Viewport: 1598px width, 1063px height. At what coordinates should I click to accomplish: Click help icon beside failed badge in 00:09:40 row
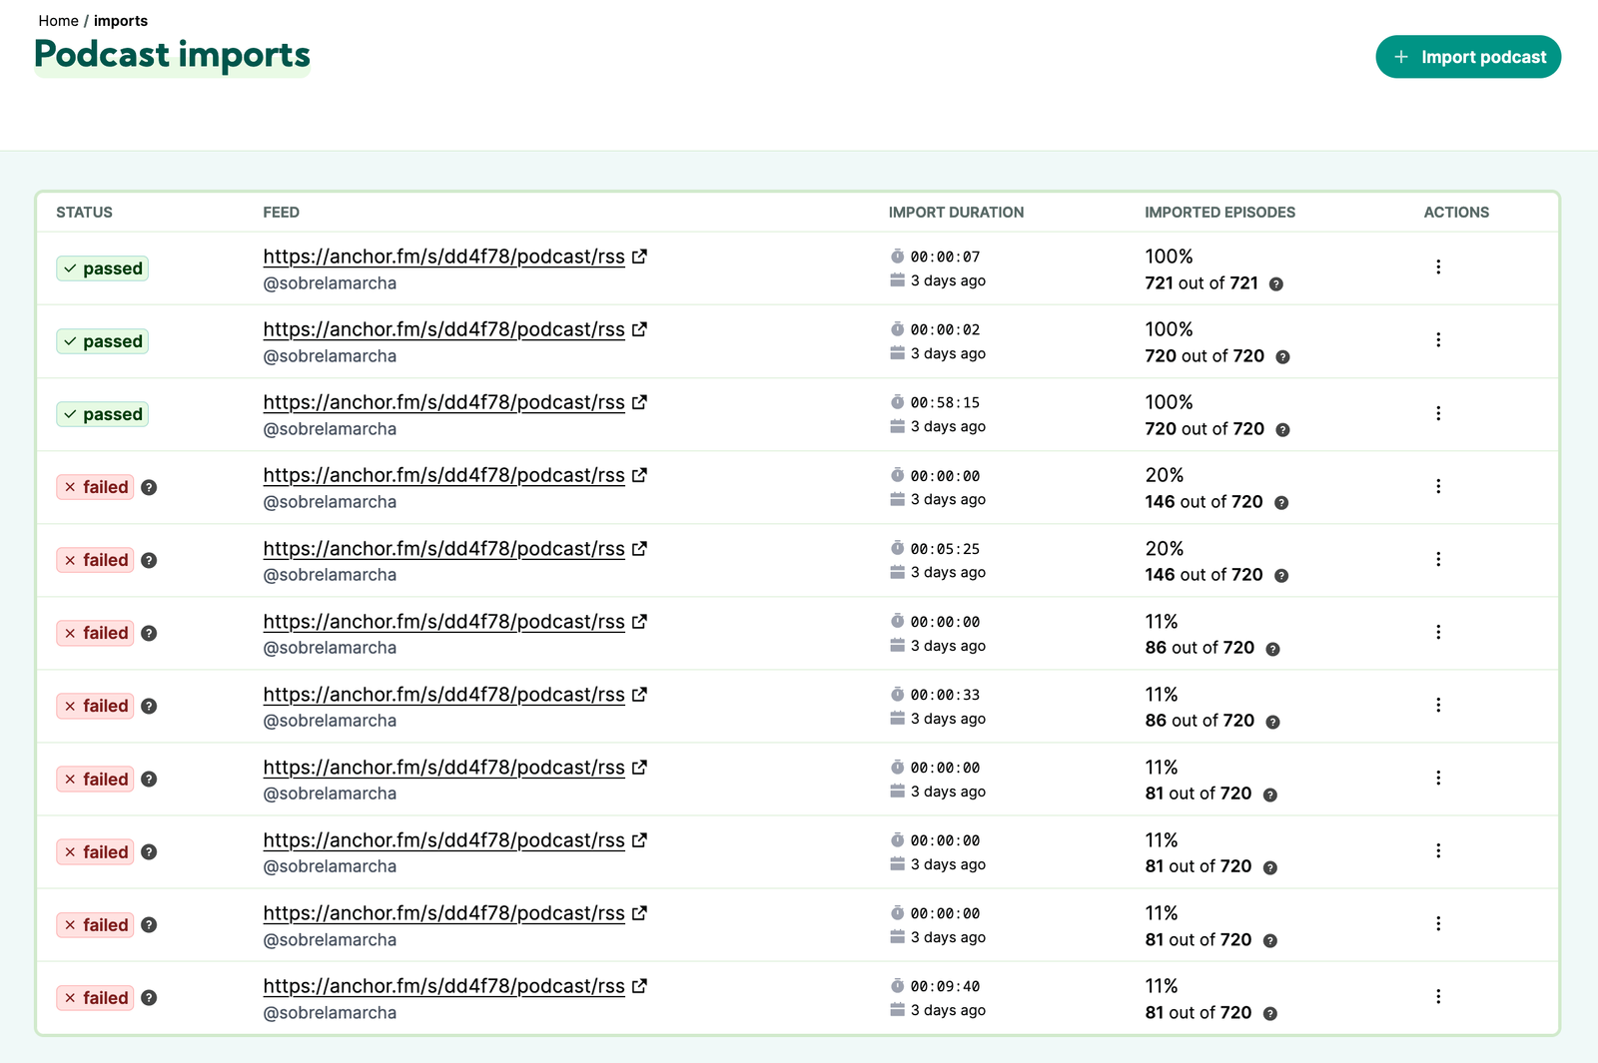(x=149, y=997)
